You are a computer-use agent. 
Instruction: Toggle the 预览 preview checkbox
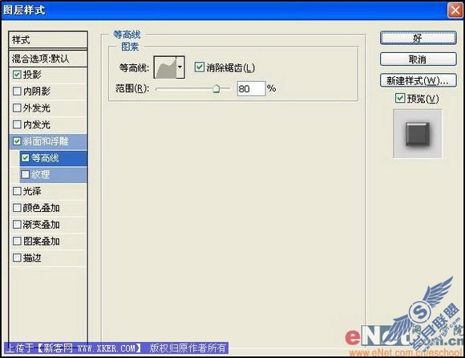click(x=400, y=98)
